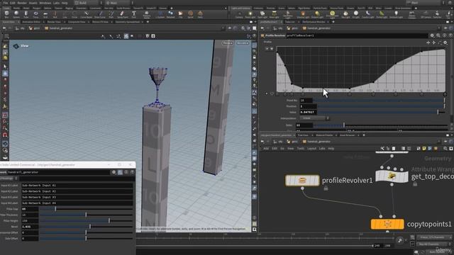Add a Point Light from the shelf
The width and height of the screenshot is (454, 255).
pos(250,14)
